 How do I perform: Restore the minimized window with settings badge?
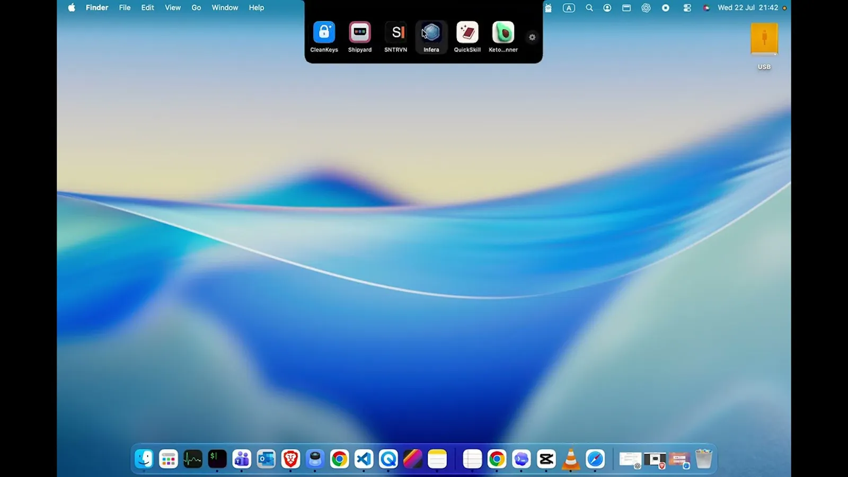point(630,460)
